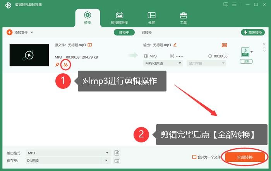Enable the 合并为一个文件 checkbox

(x=194, y=157)
